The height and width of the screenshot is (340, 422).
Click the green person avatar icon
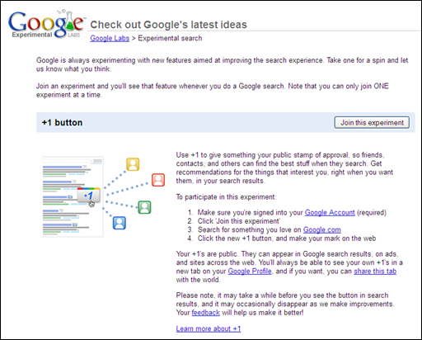pyautogui.click(x=144, y=207)
